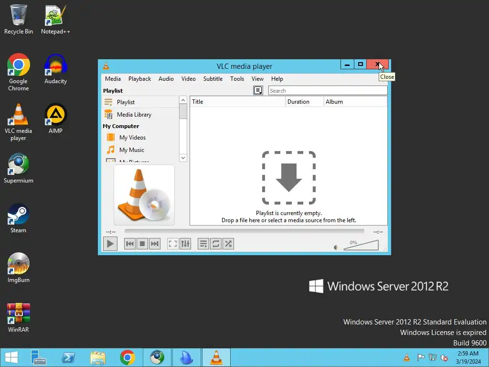Click sidebar scrollbar up arrow

click(183, 100)
